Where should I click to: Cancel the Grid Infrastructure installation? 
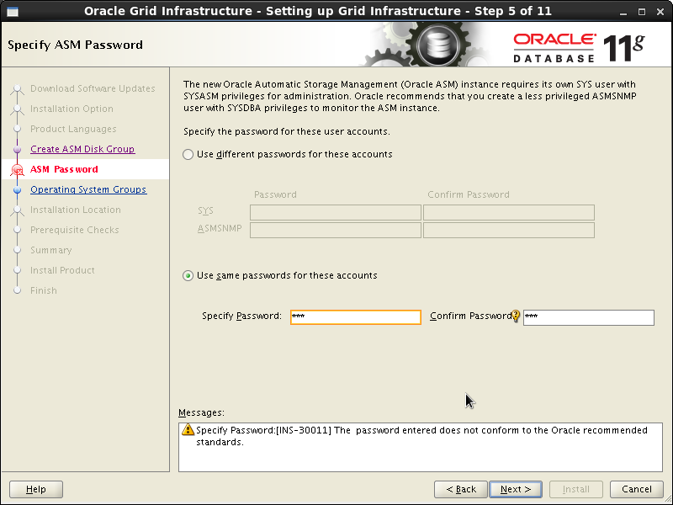[x=637, y=489]
